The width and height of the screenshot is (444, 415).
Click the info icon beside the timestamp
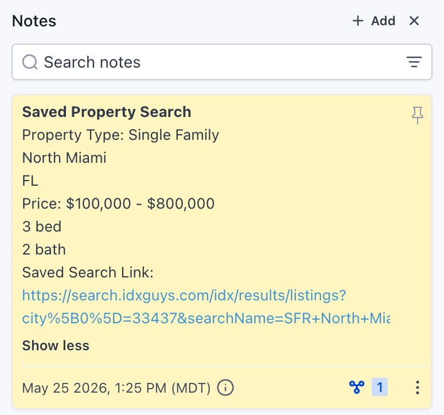[225, 387]
